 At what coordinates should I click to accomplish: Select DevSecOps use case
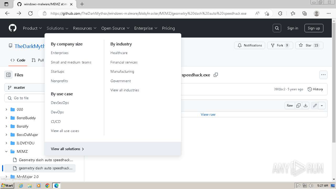click(x=60, y=103)
